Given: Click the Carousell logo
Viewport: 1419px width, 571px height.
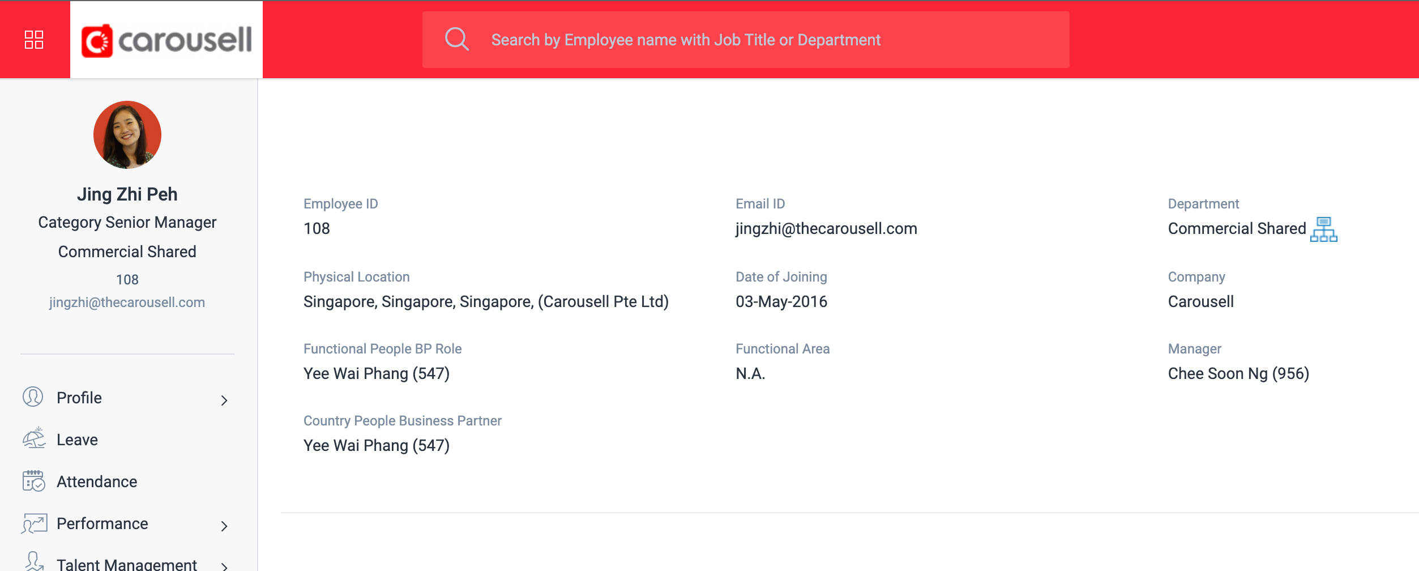Looking at the screenshot, I should point(166,40).
